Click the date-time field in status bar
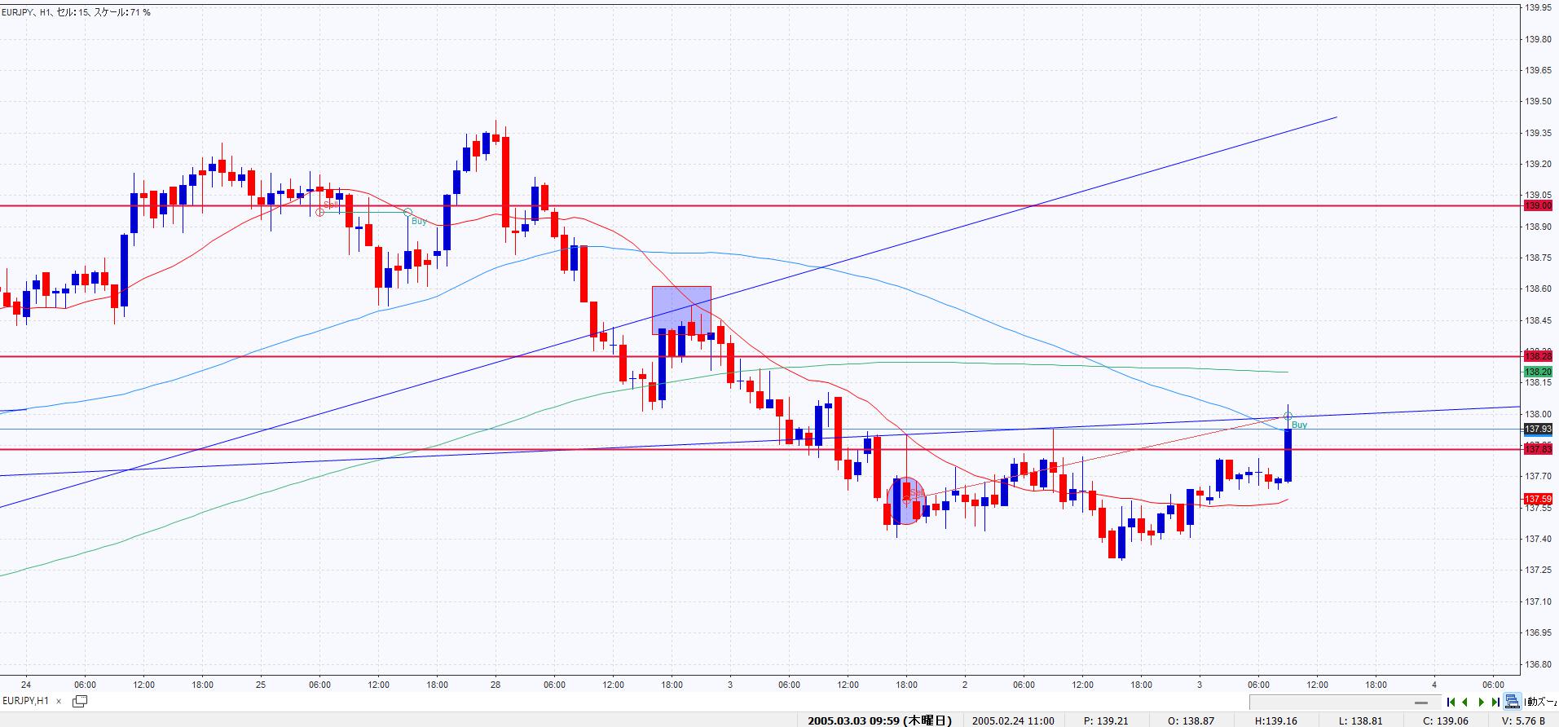The image size is (1559, 727). (x=879, y=720)
